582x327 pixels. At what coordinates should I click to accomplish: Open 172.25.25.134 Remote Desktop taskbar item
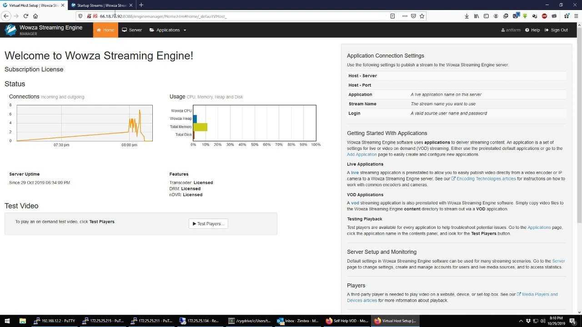point(201,321)
